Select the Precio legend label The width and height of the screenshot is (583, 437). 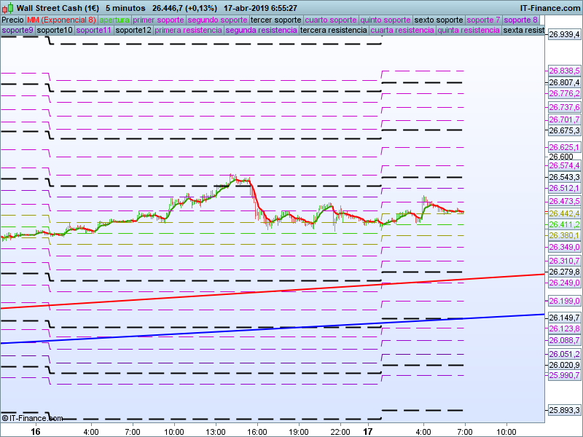click(12, 20)
